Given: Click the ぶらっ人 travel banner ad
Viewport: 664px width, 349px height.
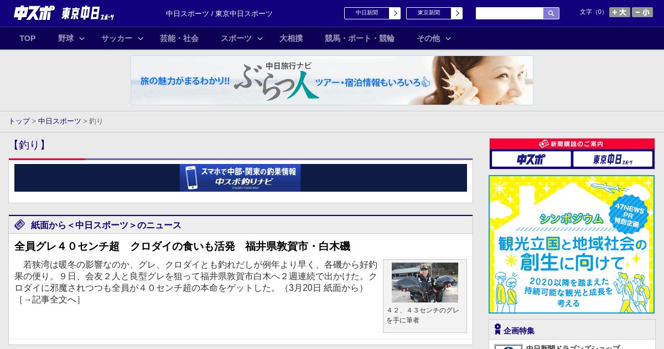Looking at the screenshot, I should [332, 80].
